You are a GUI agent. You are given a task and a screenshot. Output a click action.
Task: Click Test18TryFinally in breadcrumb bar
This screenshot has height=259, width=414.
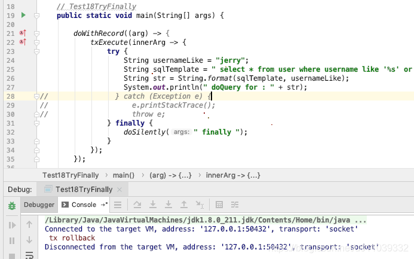point(70,175)
